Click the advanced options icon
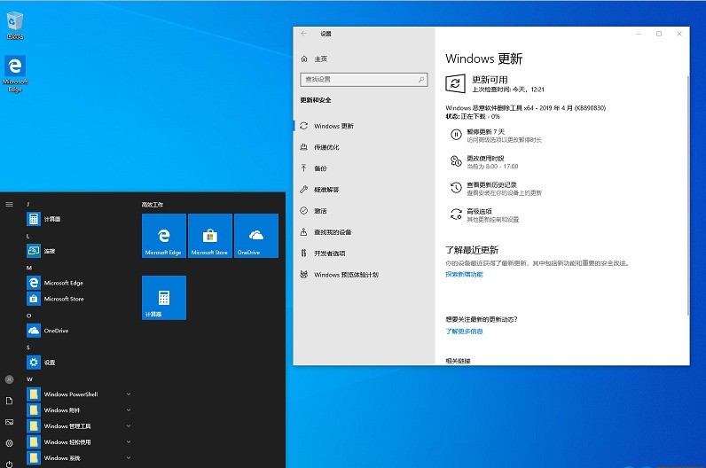The image size is (706, 468). pyautogui.click(x=456, y=214)
